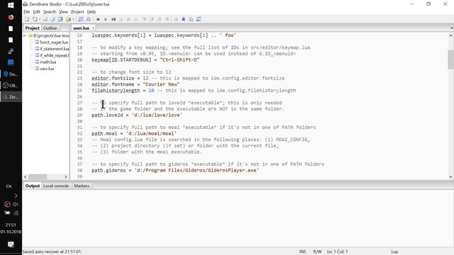Click the project panel horizontal scrollbar thumb
Image resolution: width=454 pixels, height=255 pixels.
click(38, 177)
